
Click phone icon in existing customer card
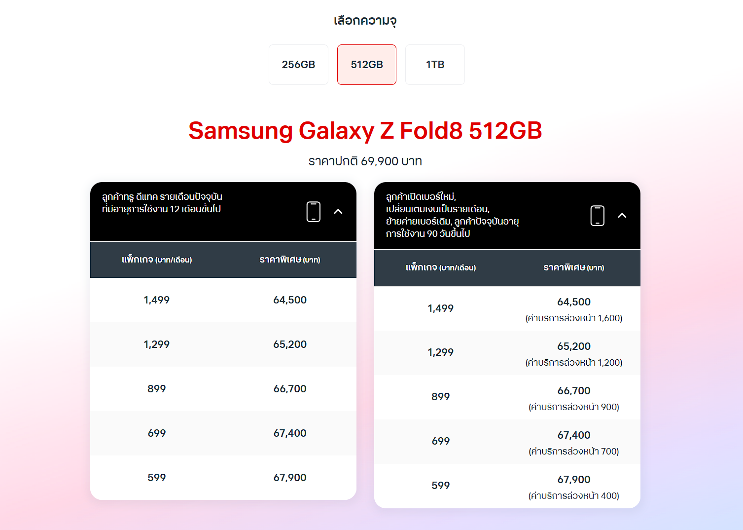pyautogui.click(x=314, y=212)
